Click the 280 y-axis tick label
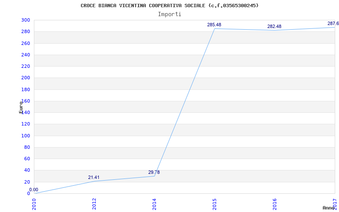Screen dimensions: 339x212 [25, 31]
